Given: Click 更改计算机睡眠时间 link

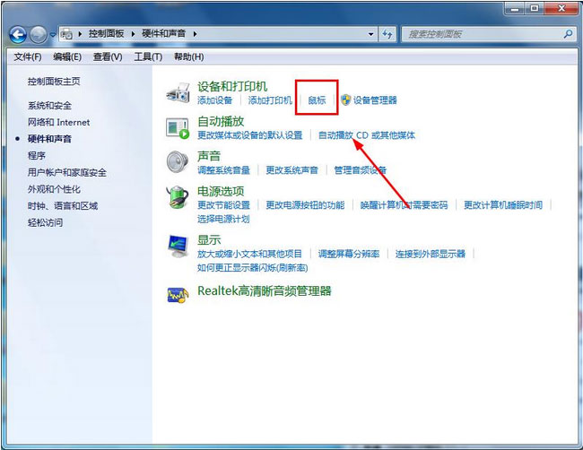Looking at the screenshot, I should click(x=503, y=205).
